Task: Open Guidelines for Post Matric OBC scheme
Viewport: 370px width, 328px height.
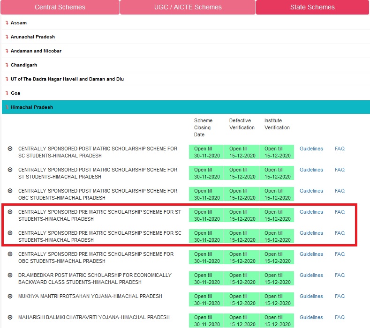Action: tap(311, 191)
